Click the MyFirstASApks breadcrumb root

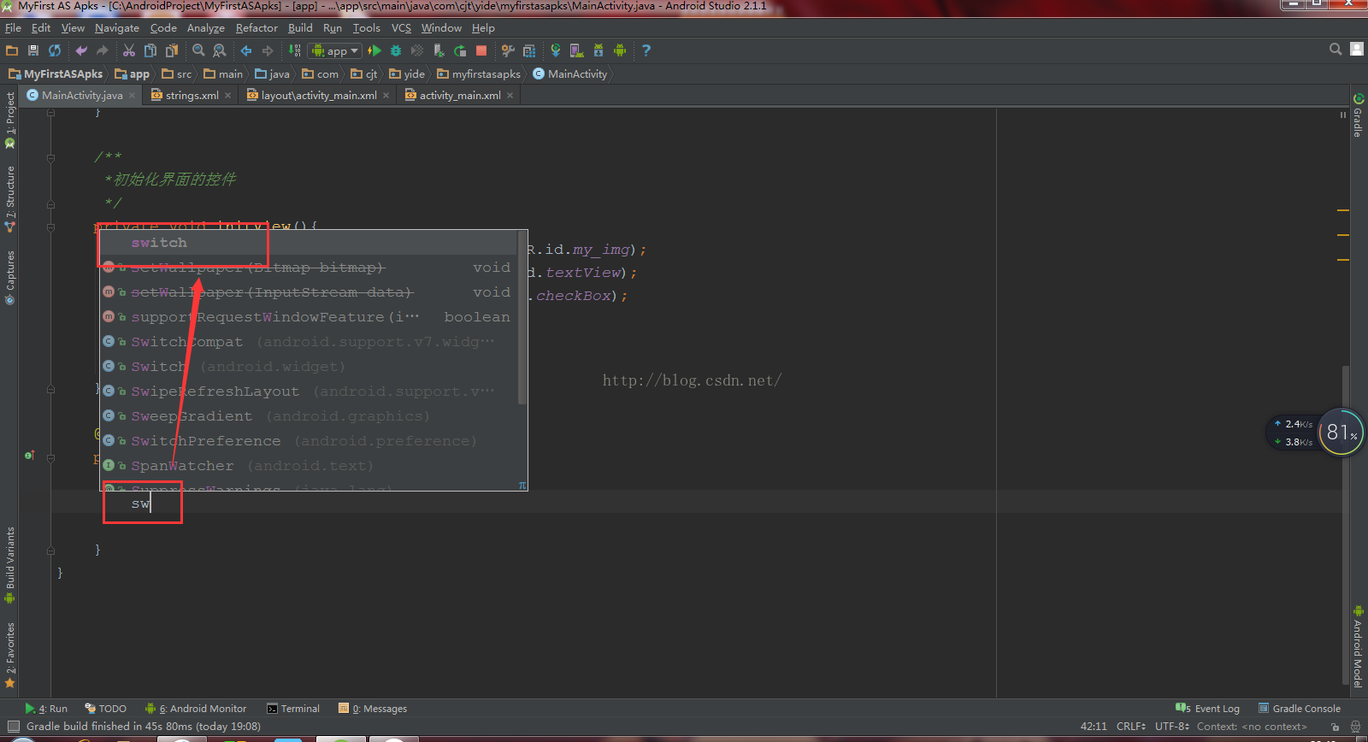pyautogui.click(x=56, y=74)
